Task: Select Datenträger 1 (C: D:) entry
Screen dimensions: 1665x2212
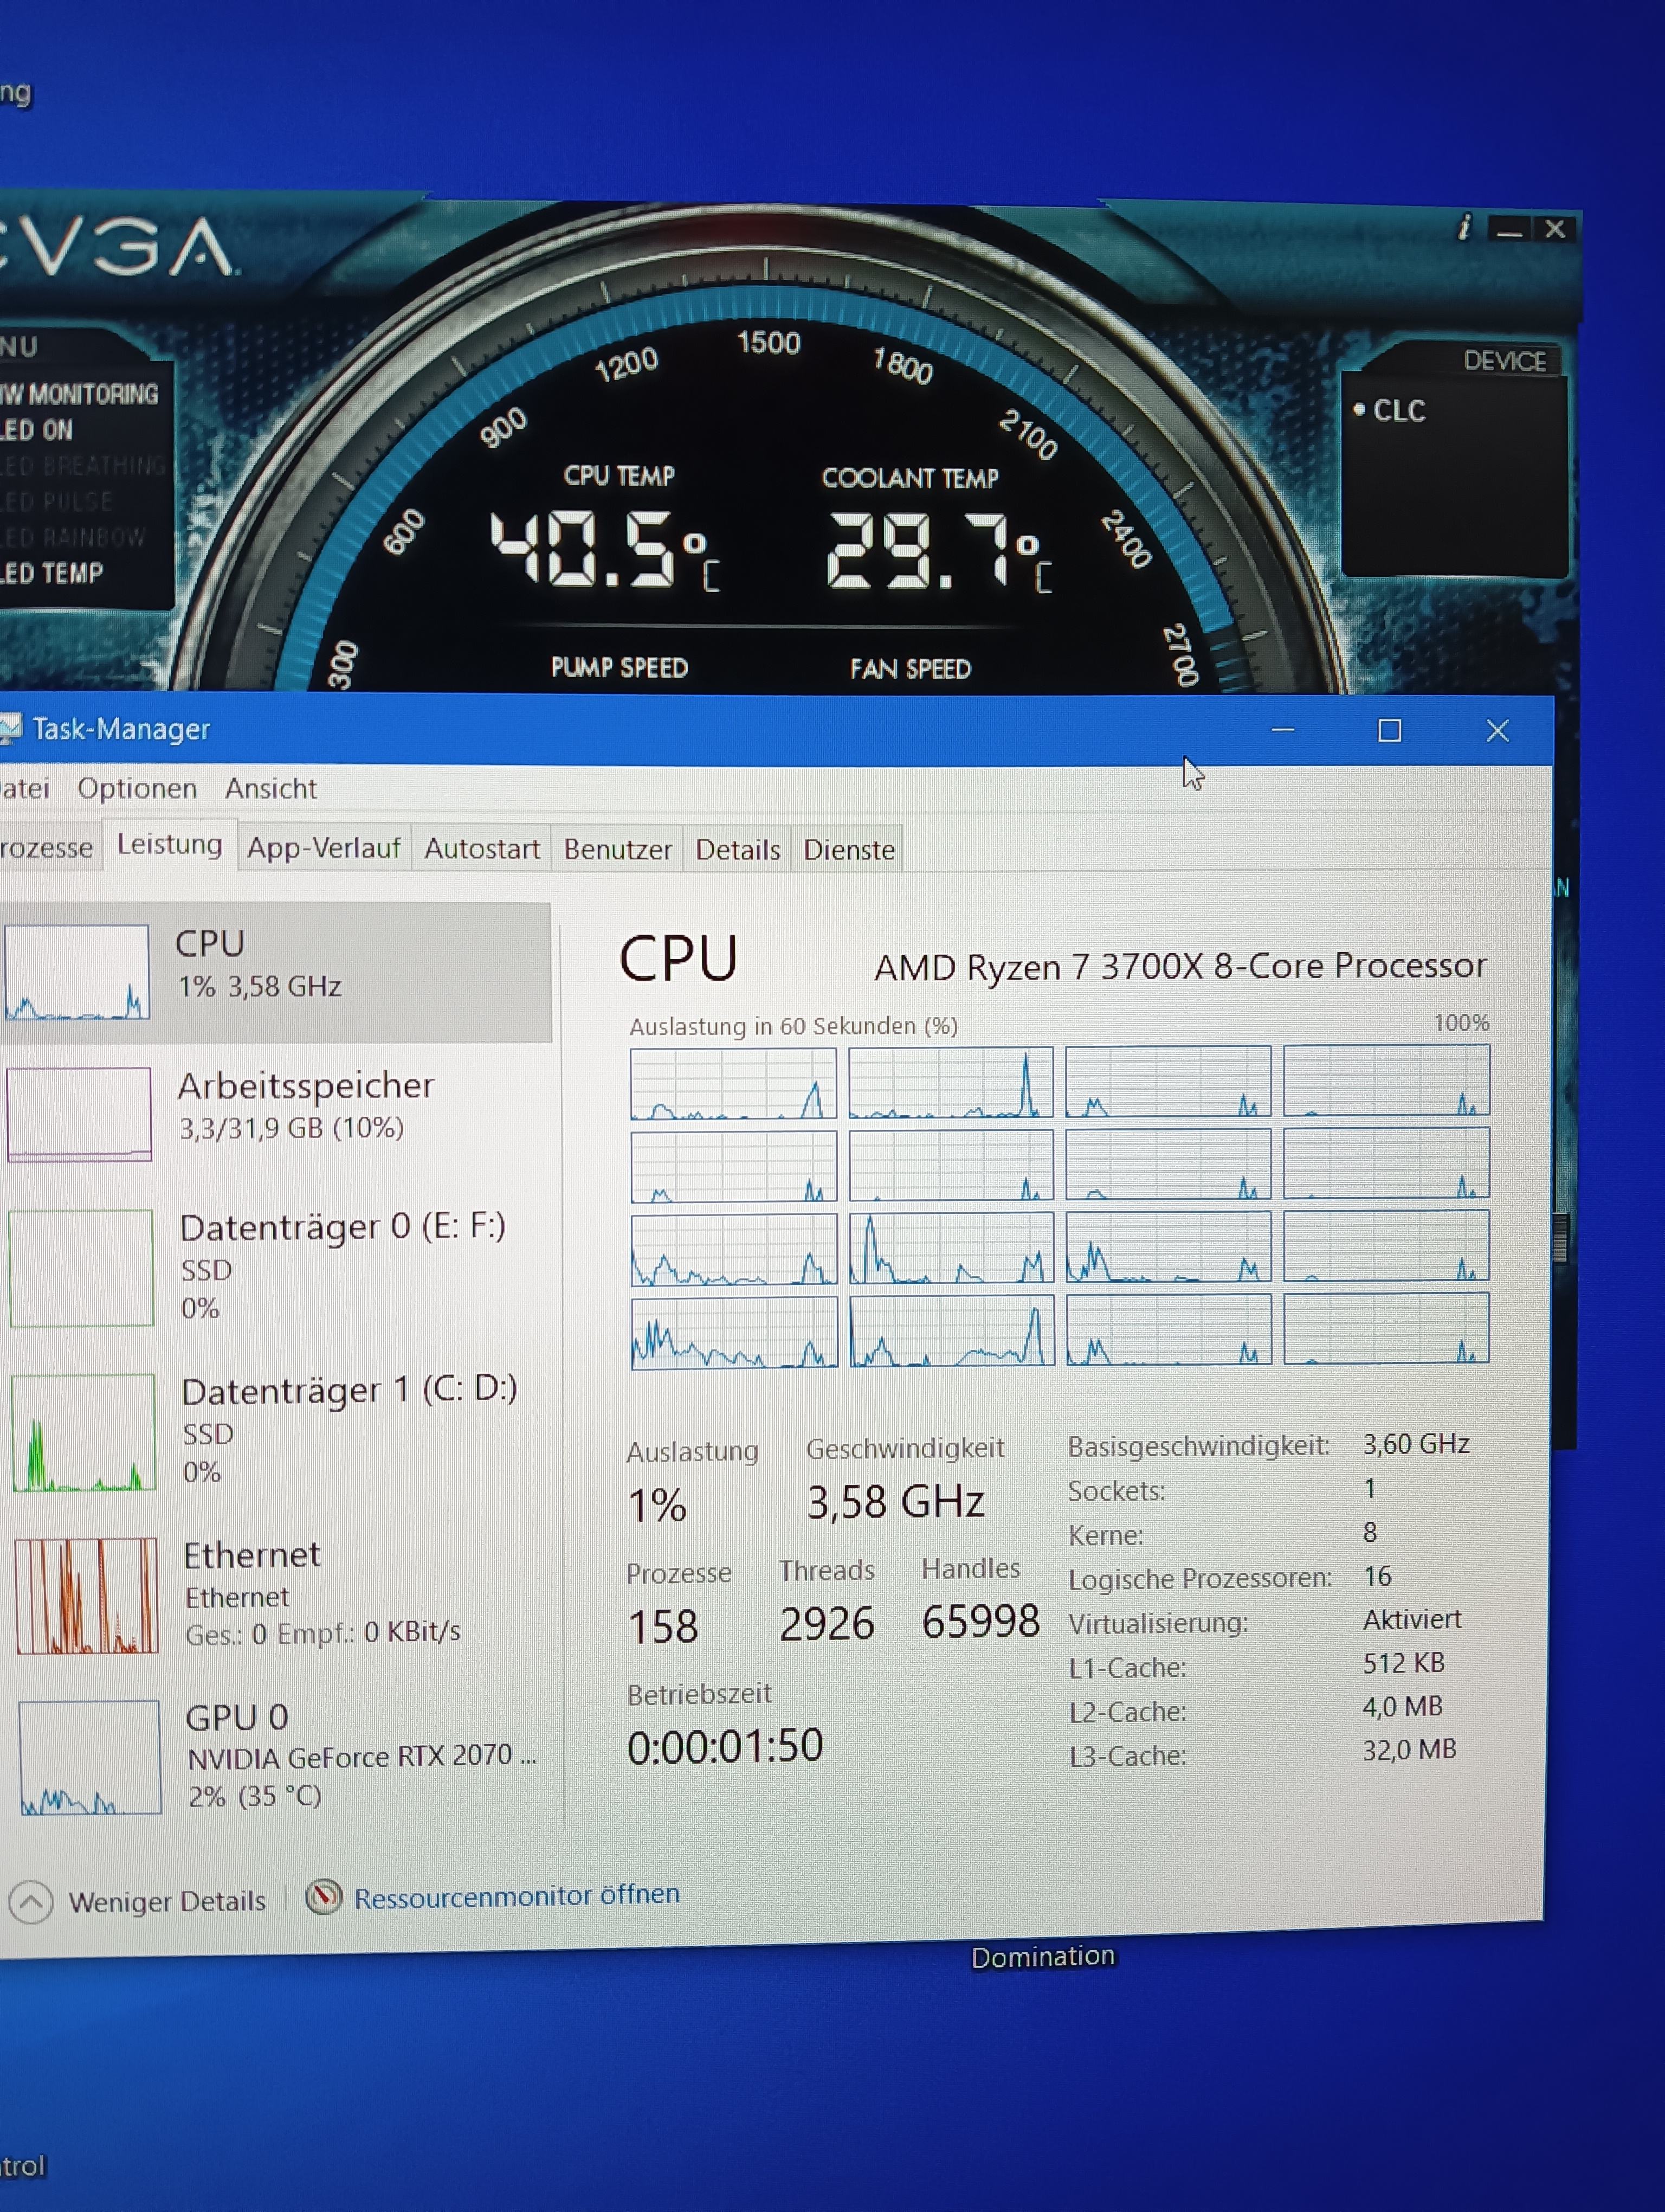Action: point(282,1430)
